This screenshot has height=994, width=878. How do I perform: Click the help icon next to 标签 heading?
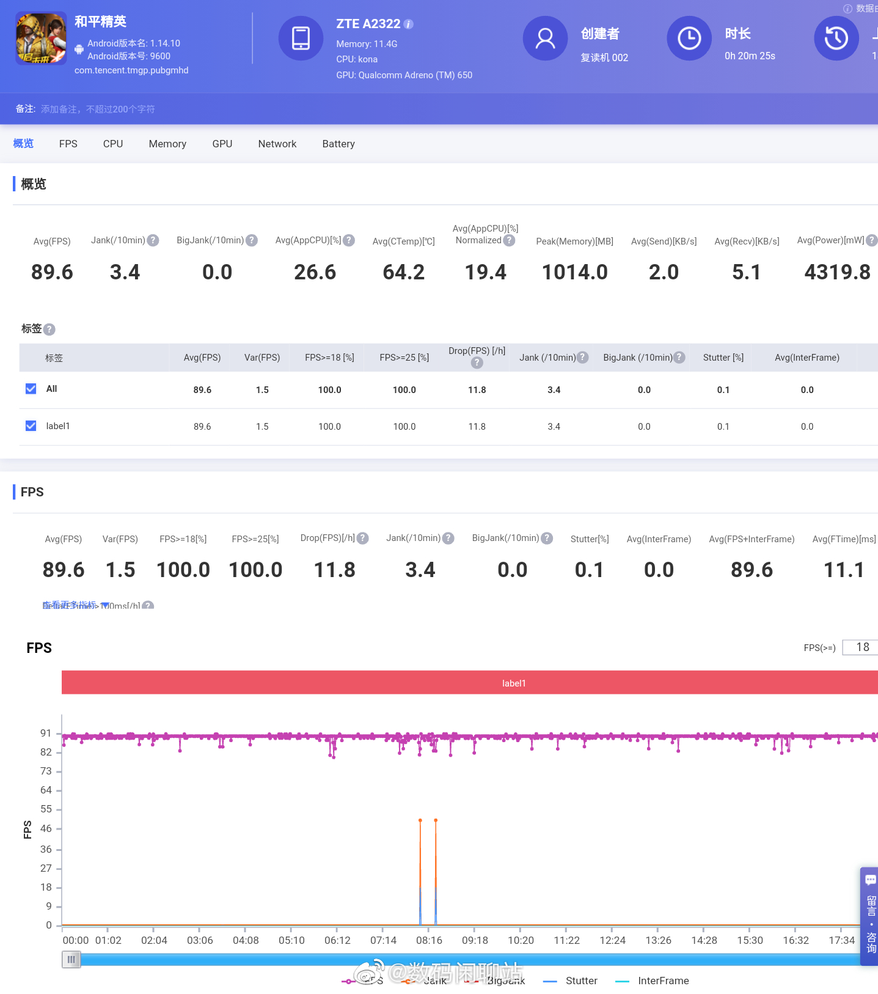(49, 329)
